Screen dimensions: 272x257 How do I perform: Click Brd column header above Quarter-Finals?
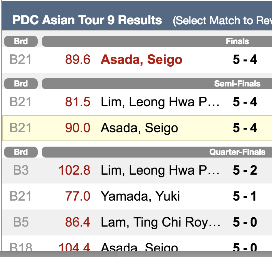[21, 152]
